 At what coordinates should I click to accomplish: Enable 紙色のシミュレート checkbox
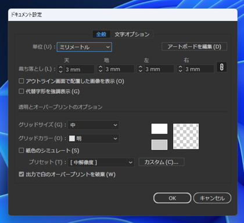(21, 150)
